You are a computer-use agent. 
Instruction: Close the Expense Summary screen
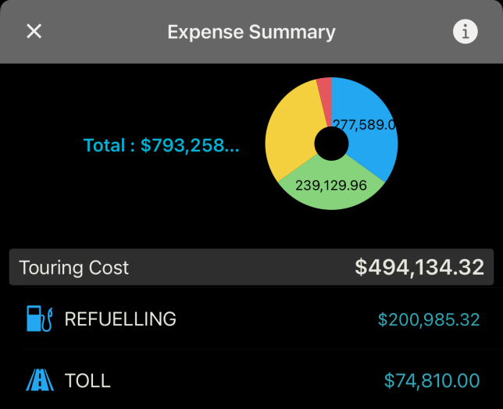pos(34,31)
